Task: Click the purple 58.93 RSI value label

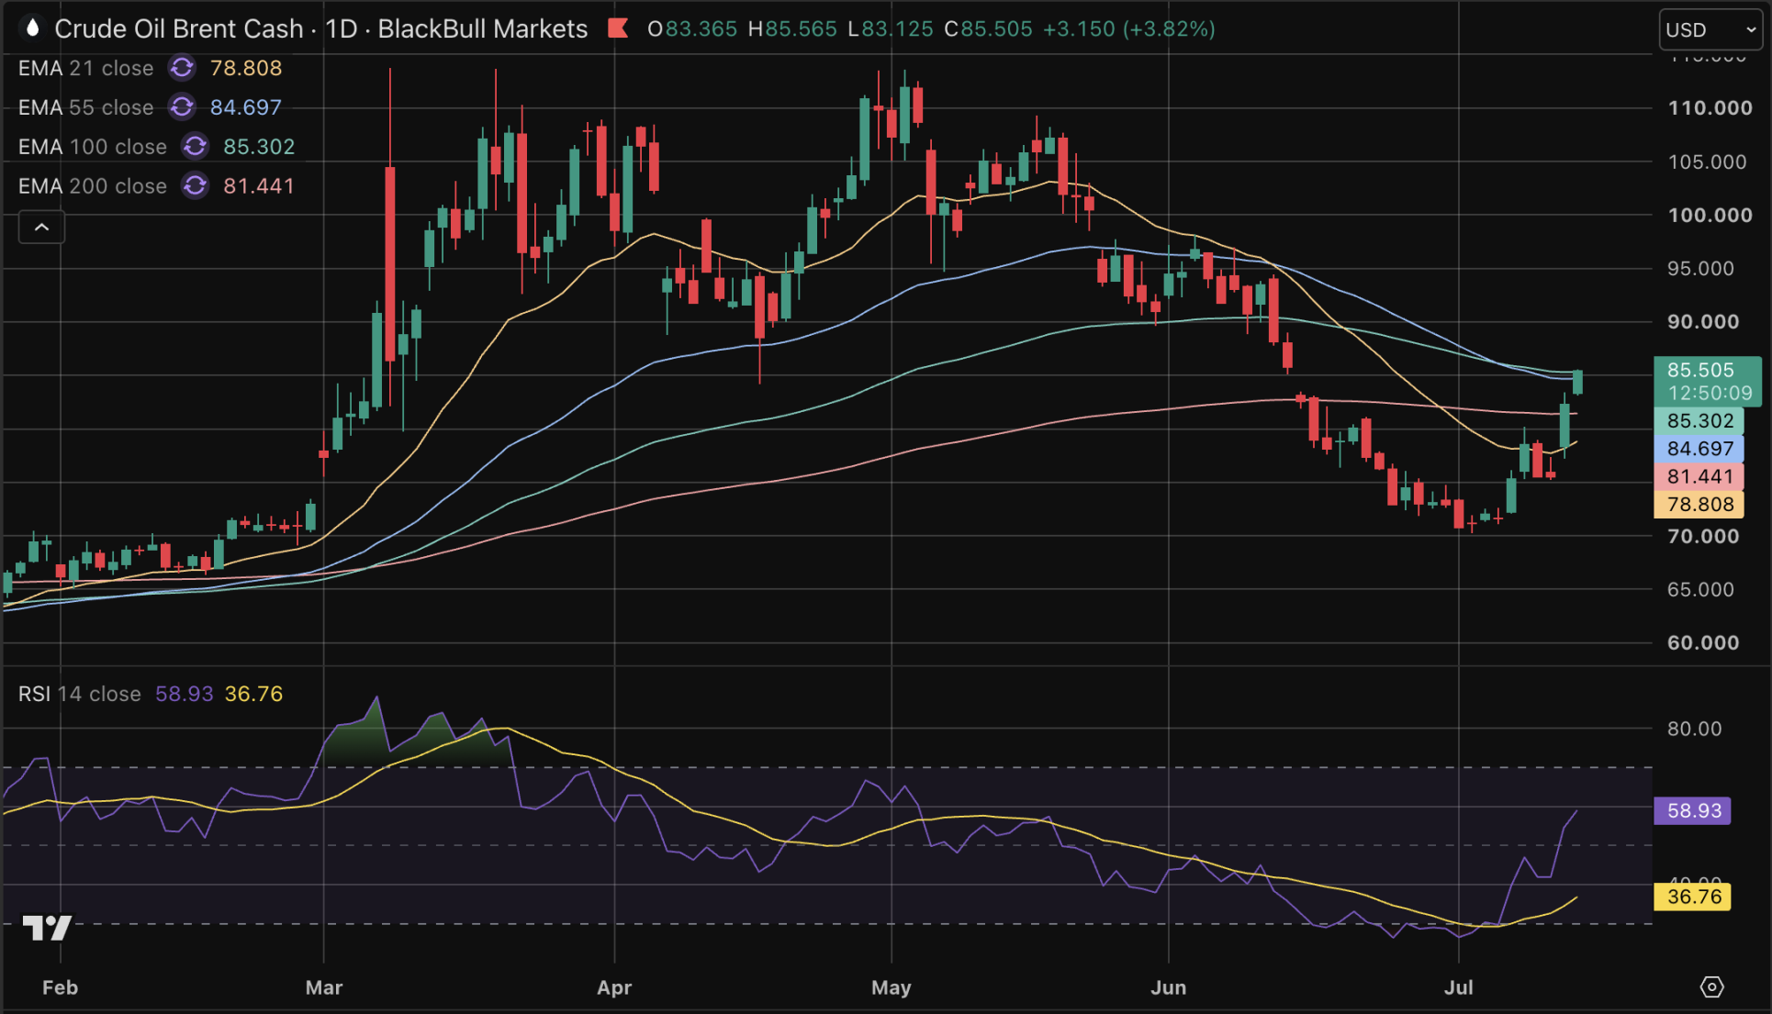Action: point(1692,810)
